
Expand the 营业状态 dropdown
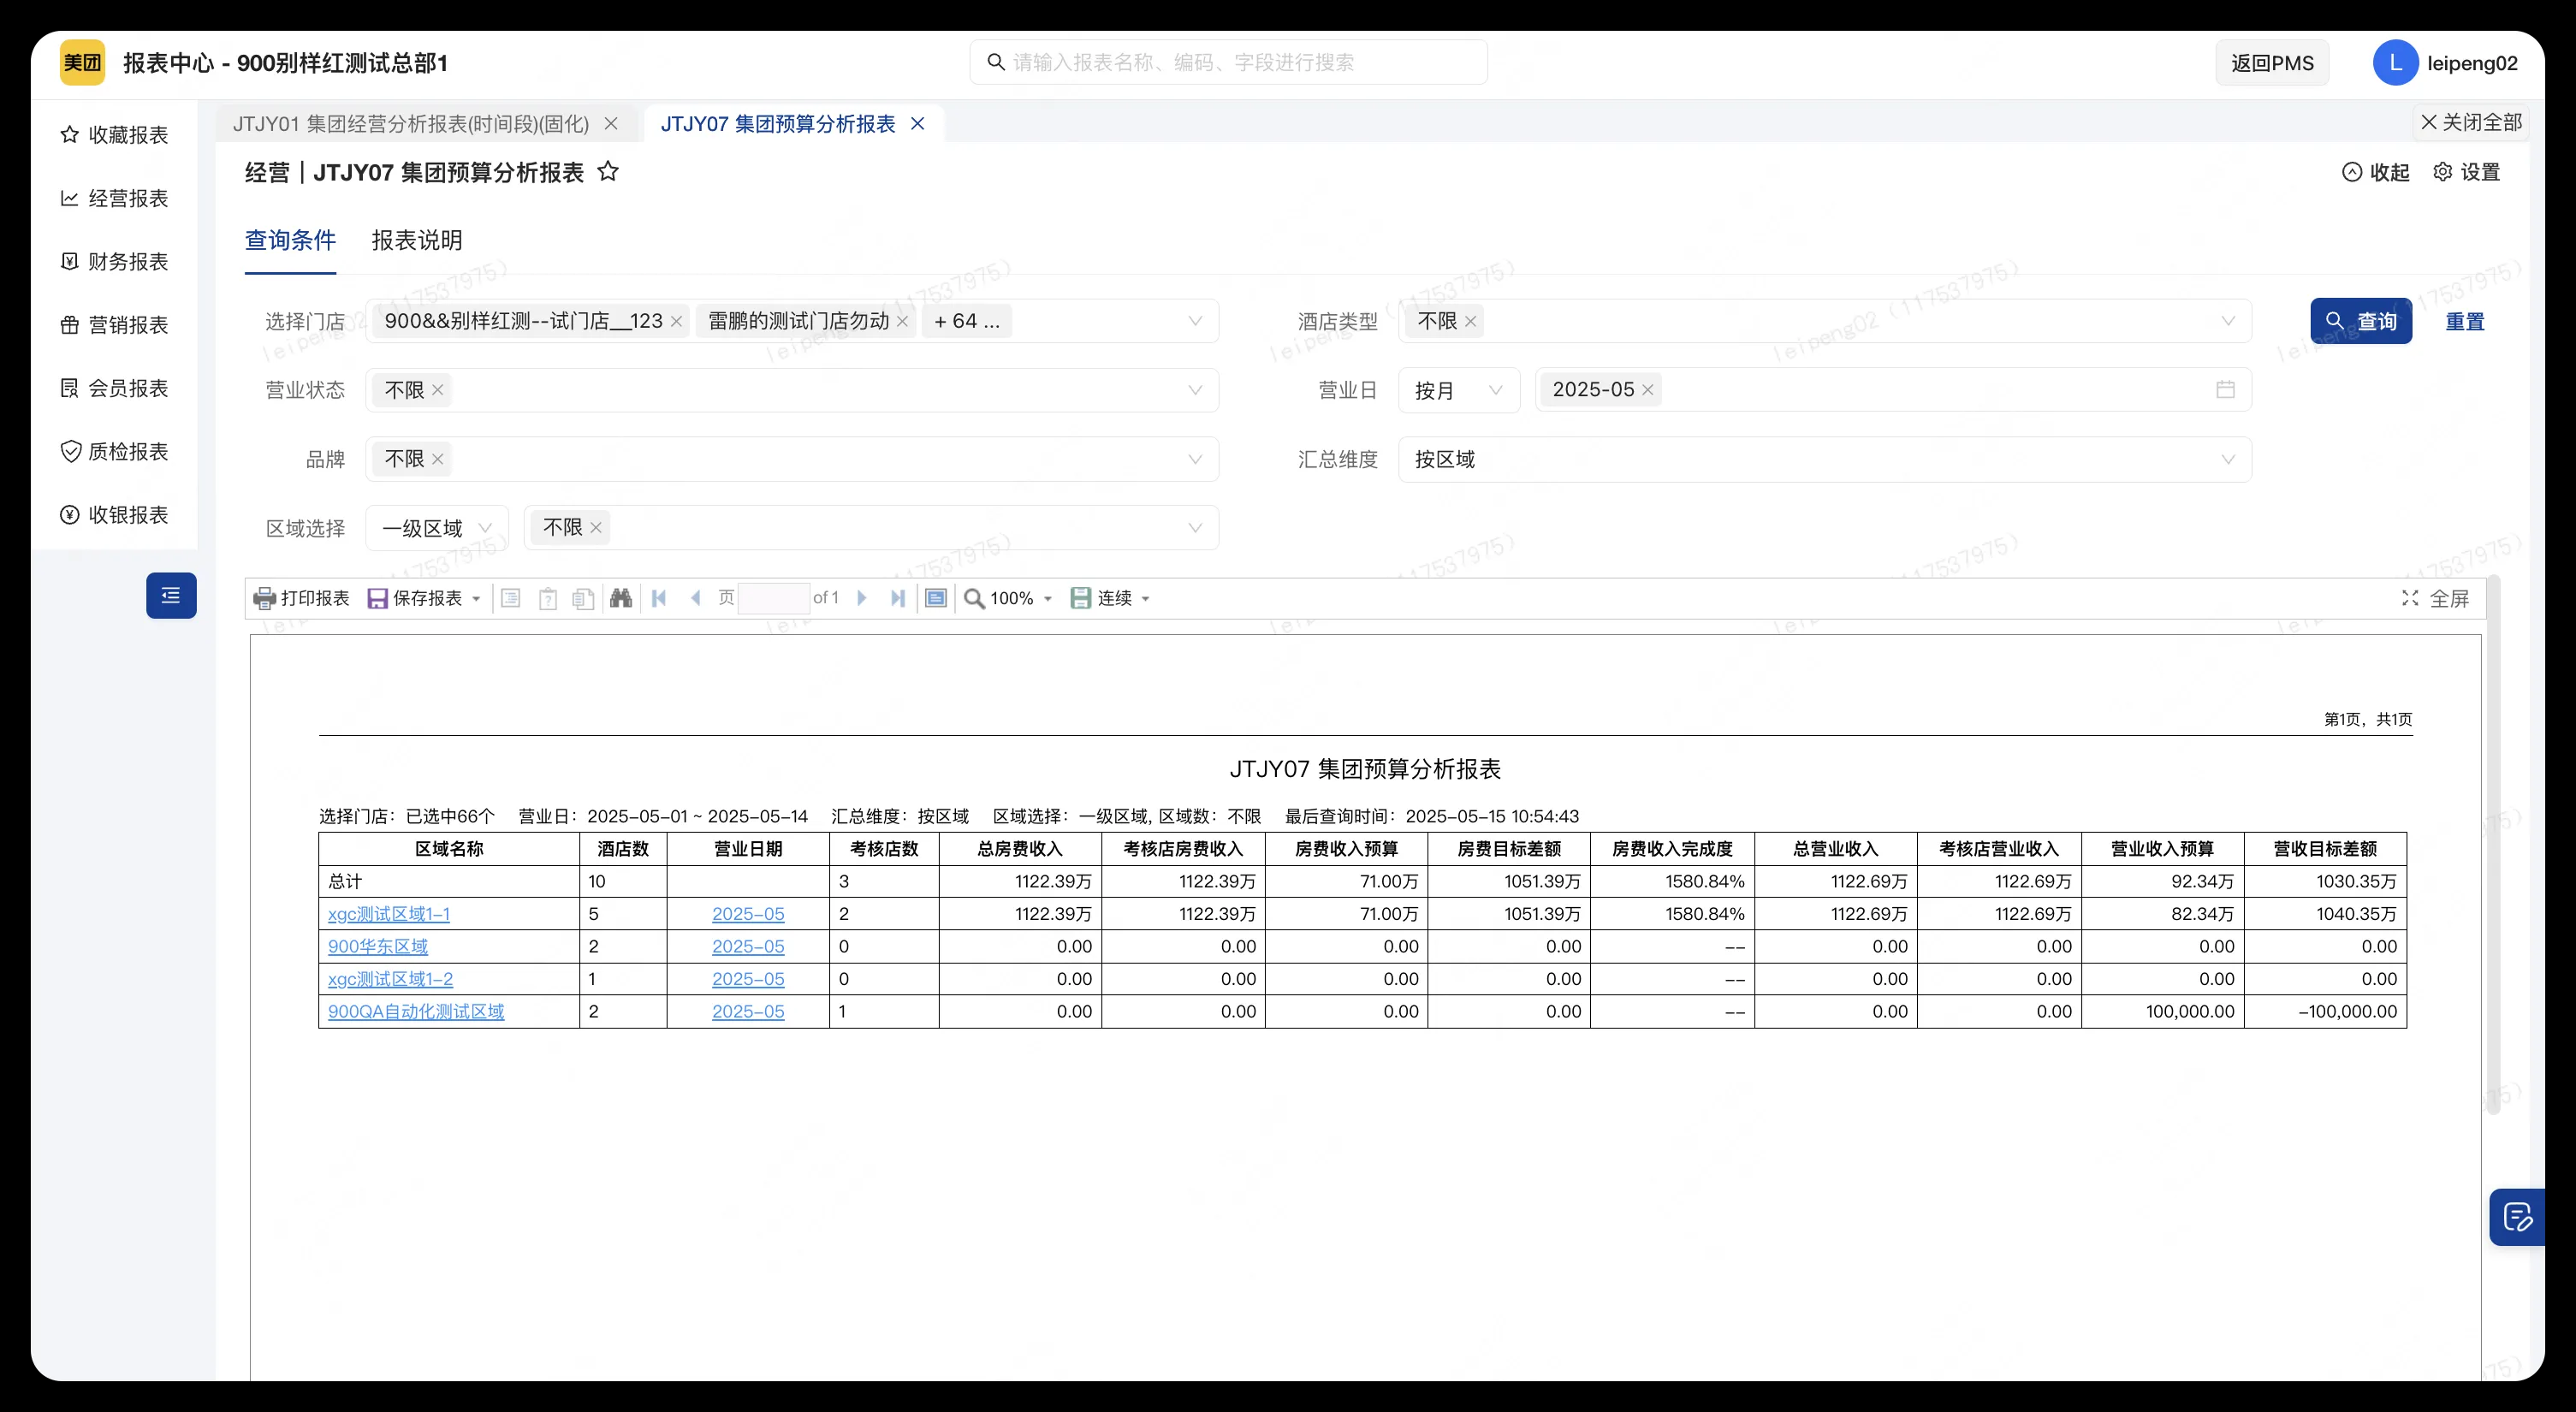point(1195,390)
